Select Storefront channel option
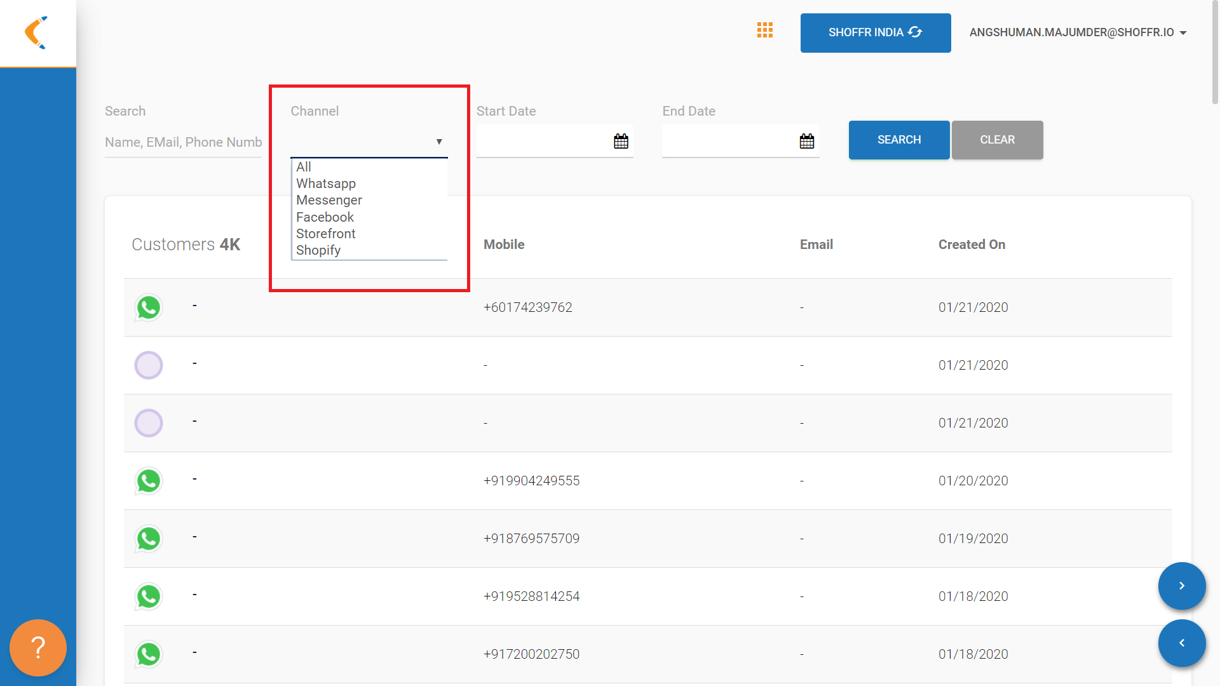Screen dimensions: 1220x686 [326, 234]
